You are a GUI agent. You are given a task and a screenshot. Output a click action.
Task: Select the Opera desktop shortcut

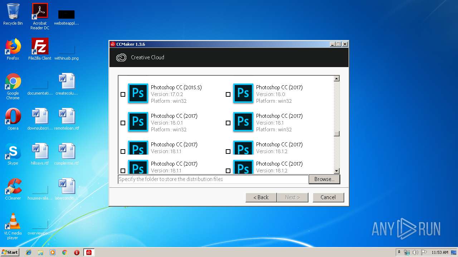click(13, 119)
